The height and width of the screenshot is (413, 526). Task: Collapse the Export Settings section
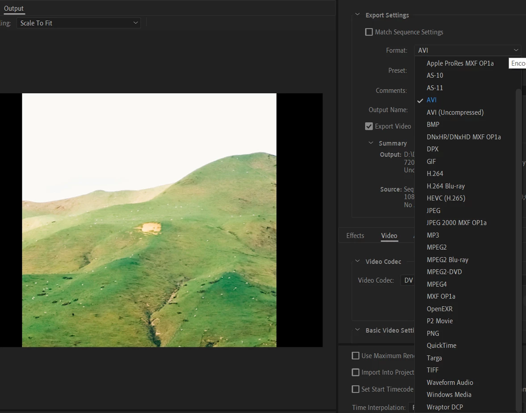[357, 15]
